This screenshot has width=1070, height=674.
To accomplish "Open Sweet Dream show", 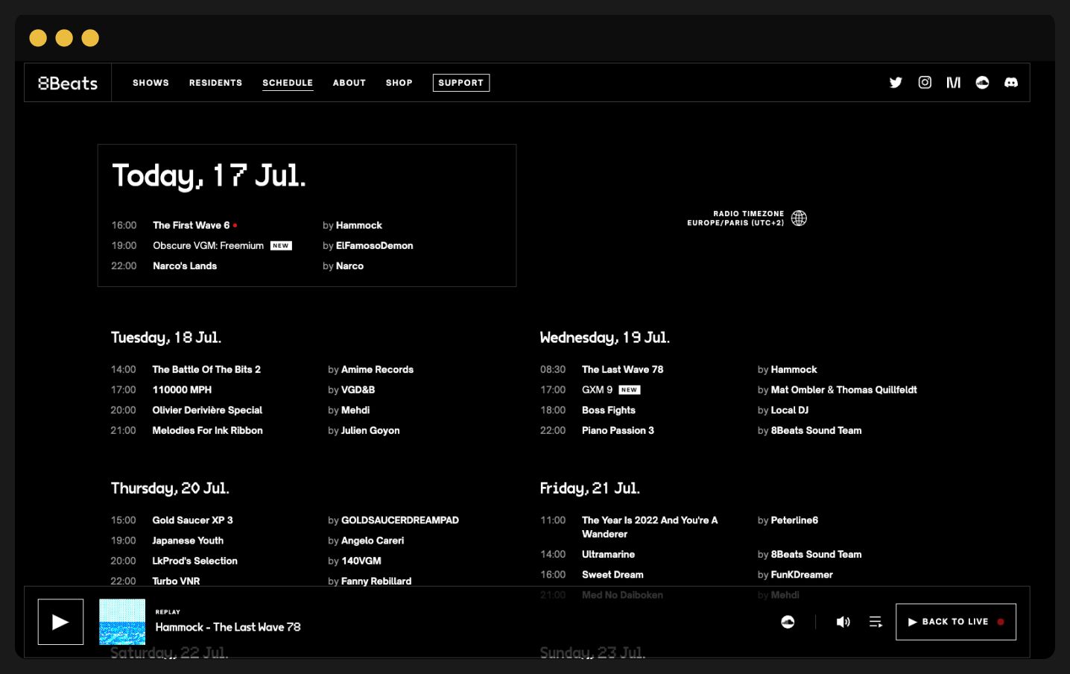I will [x=612, y=575].
